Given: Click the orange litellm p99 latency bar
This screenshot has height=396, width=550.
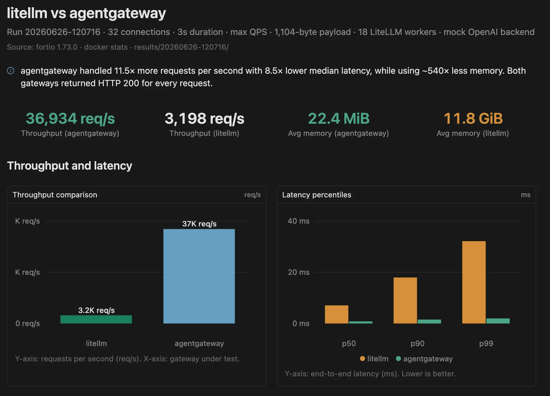Looking at the screenshot, I should tap(474, 282).
